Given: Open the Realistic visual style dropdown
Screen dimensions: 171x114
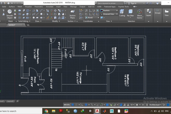Looking at the screenshot, I should 109,10.
